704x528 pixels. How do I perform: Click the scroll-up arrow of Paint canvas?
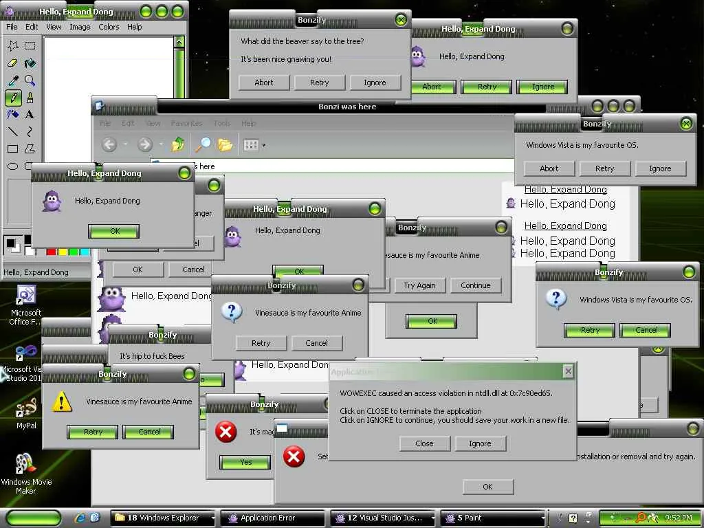tap(179, 42)
